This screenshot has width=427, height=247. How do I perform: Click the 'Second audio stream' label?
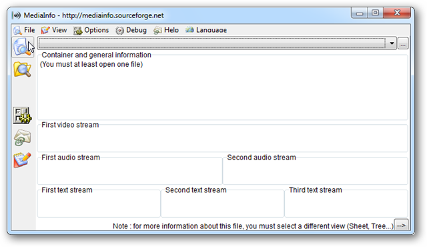coord(262,158)
